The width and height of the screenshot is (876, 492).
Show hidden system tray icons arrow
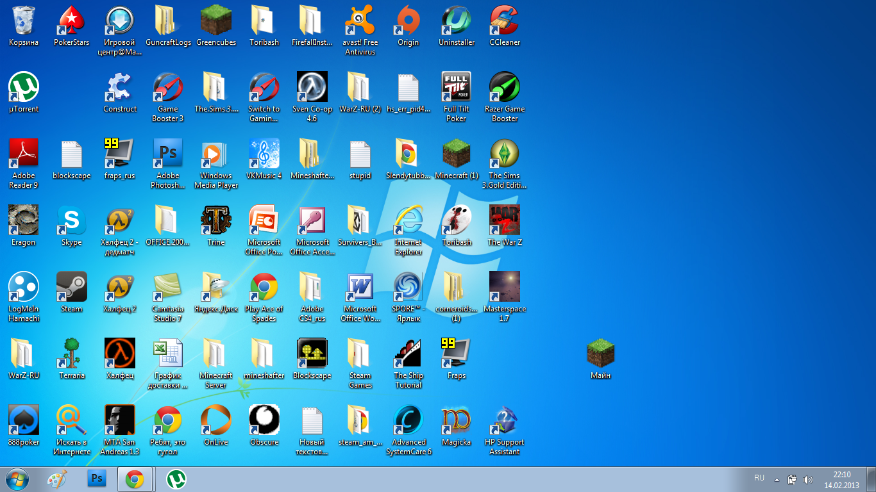(x=777, y=479)
